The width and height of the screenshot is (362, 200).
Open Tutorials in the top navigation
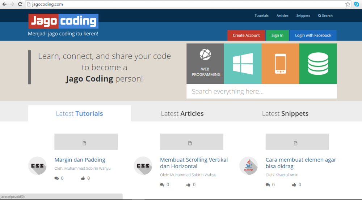point(261,16)
